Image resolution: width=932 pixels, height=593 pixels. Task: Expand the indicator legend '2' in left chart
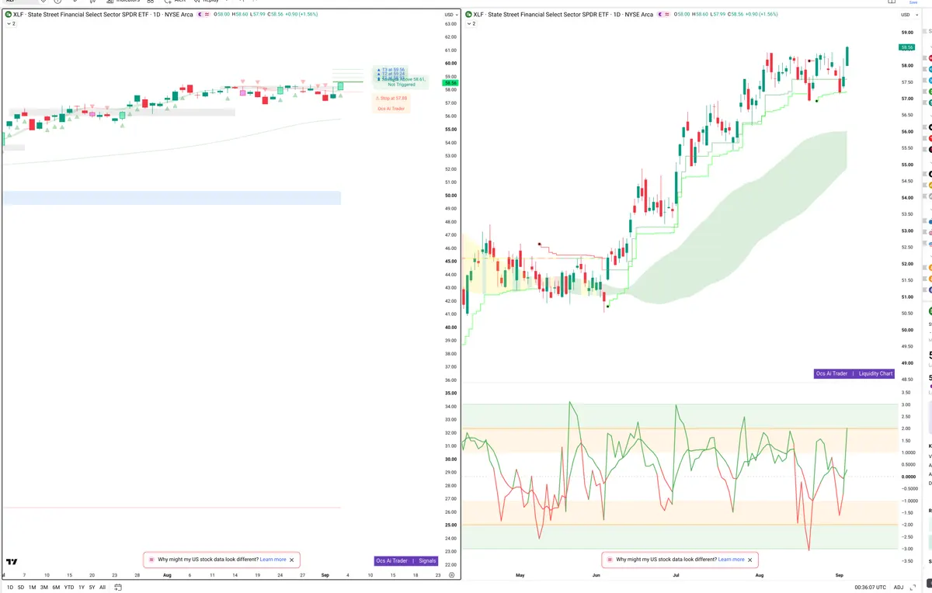tap(11, 24)
